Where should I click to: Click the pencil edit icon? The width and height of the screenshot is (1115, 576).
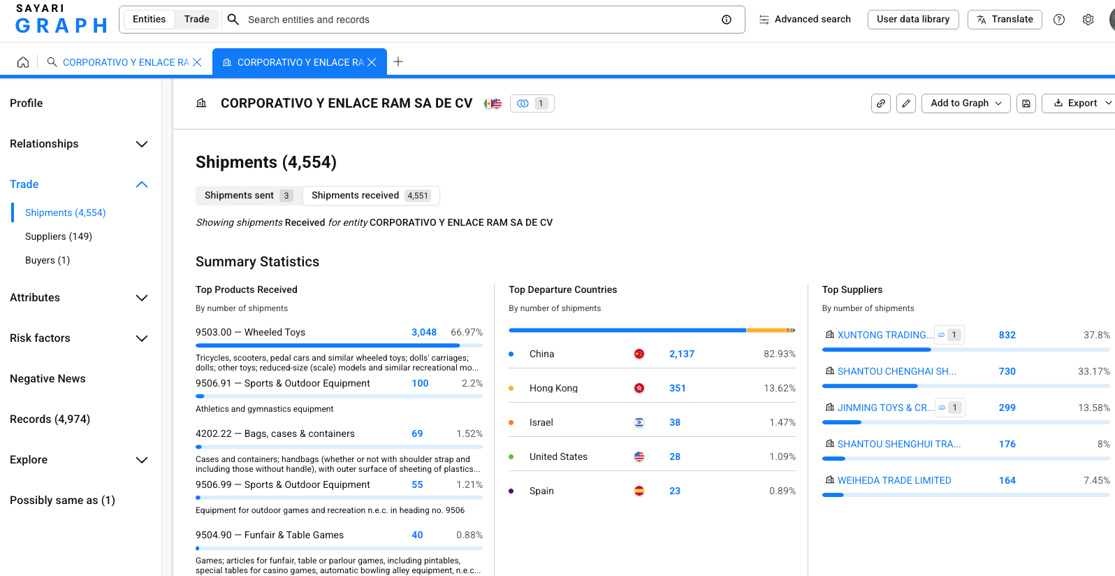(906, 103)
